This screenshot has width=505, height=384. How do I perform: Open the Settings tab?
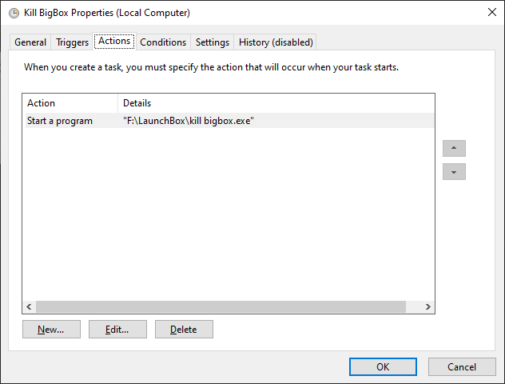click(213, 42)
